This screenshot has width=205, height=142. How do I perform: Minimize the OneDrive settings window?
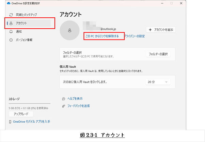click(x=162, y=3)
